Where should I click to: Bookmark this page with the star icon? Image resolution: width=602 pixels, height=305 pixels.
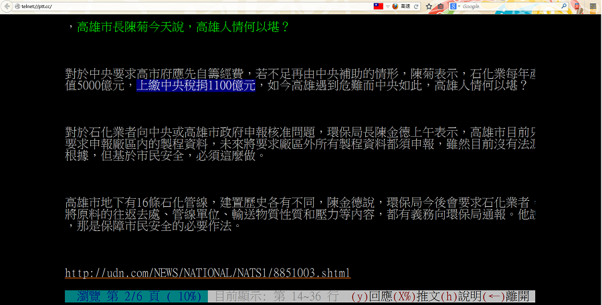pos(429,7)
